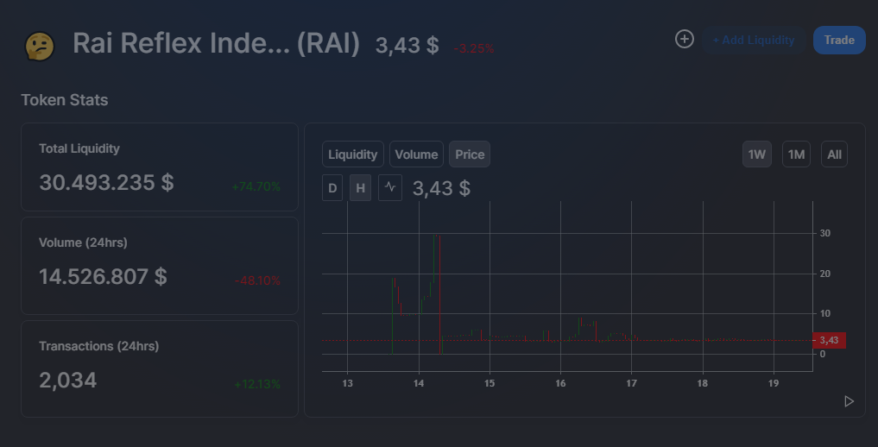Click the red 3,43 price axis marker
This screenshot has width=878, height=447.
point(829,340)
